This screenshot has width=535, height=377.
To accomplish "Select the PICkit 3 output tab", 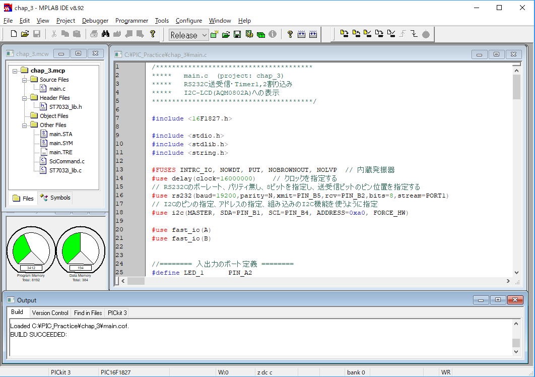I will click(x=117, y=312).
